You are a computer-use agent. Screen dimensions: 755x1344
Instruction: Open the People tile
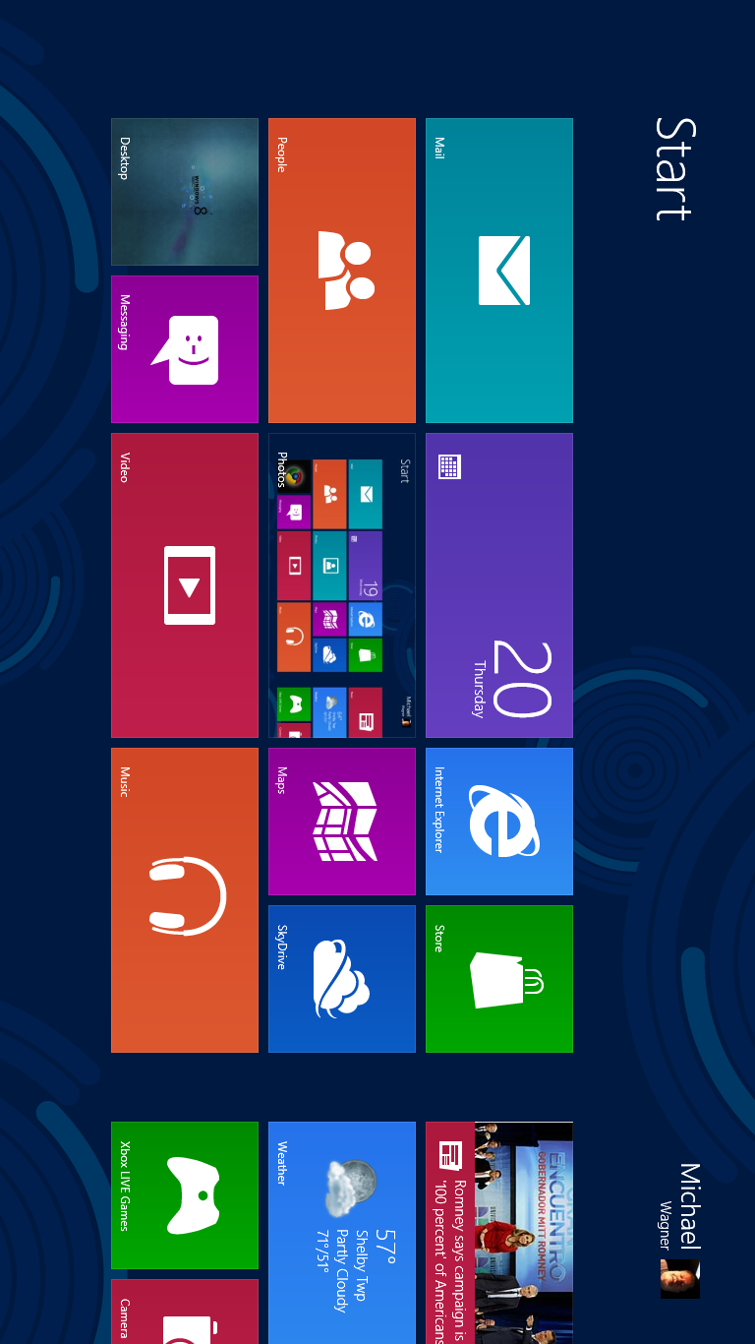[342, 271]
